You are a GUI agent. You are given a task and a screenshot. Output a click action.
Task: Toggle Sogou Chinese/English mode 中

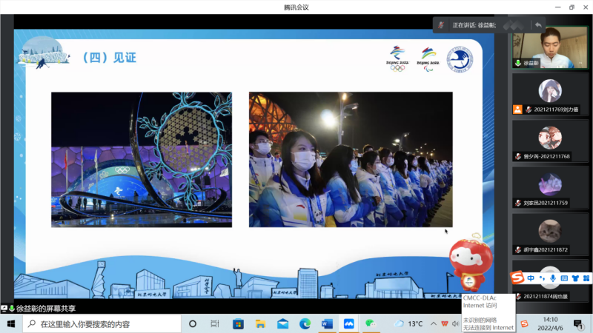[x=531, y=278]
